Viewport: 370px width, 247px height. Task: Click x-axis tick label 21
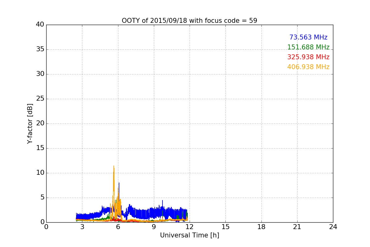(297, 227)
